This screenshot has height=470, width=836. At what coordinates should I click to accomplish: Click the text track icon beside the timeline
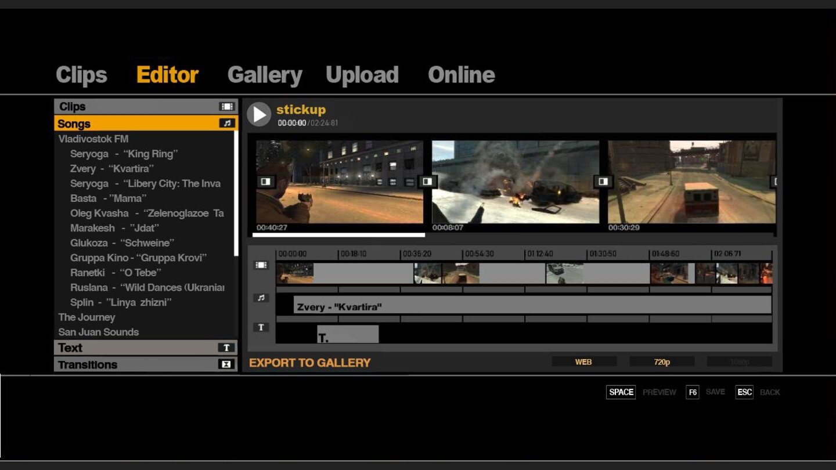261,327
